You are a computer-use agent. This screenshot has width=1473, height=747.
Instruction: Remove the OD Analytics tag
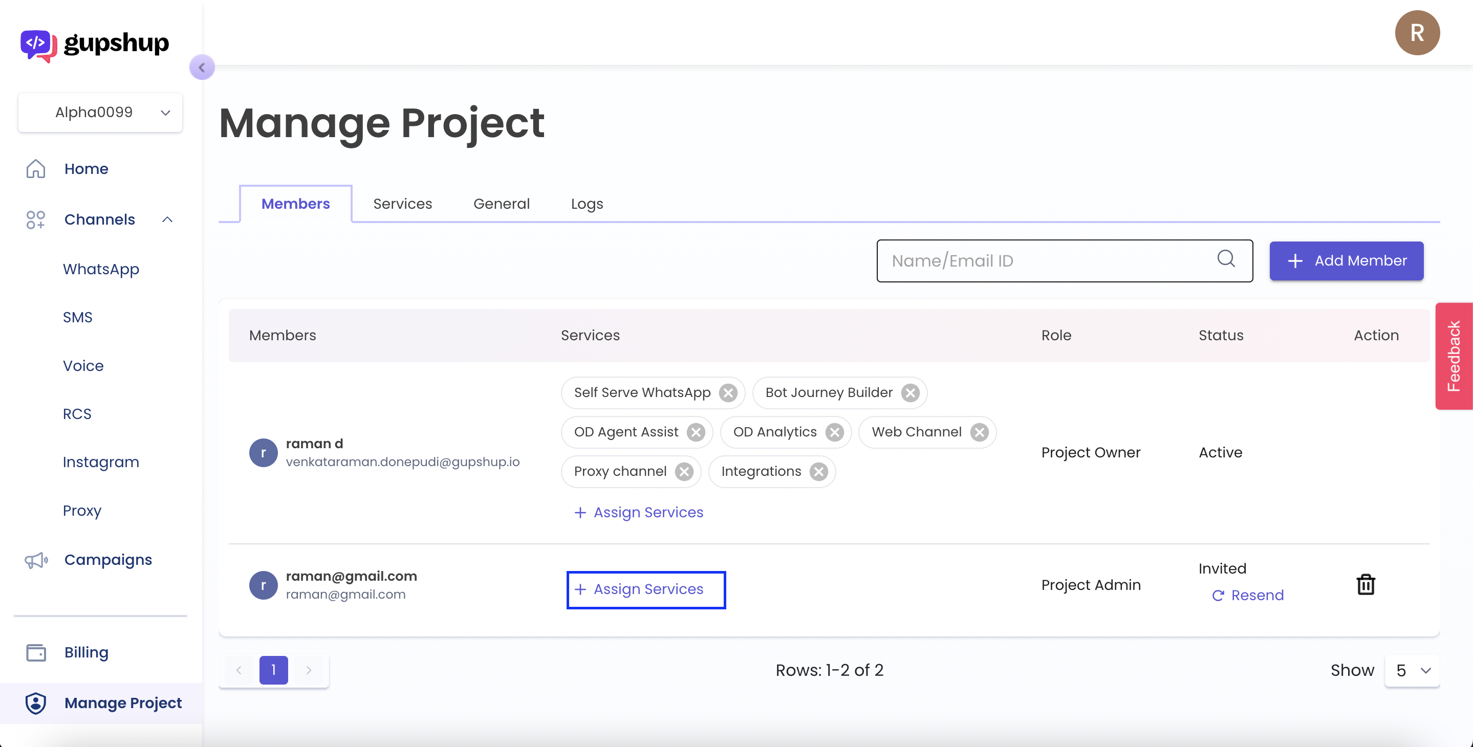coord(834,433)
